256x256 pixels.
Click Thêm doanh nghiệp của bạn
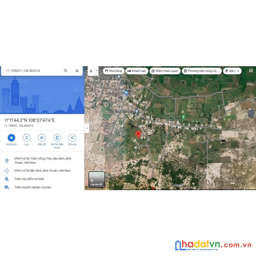[33, 187]
